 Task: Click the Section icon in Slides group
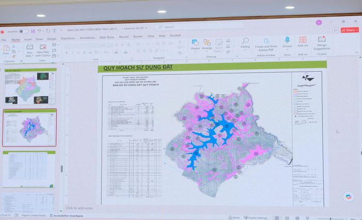click(54, 56)
